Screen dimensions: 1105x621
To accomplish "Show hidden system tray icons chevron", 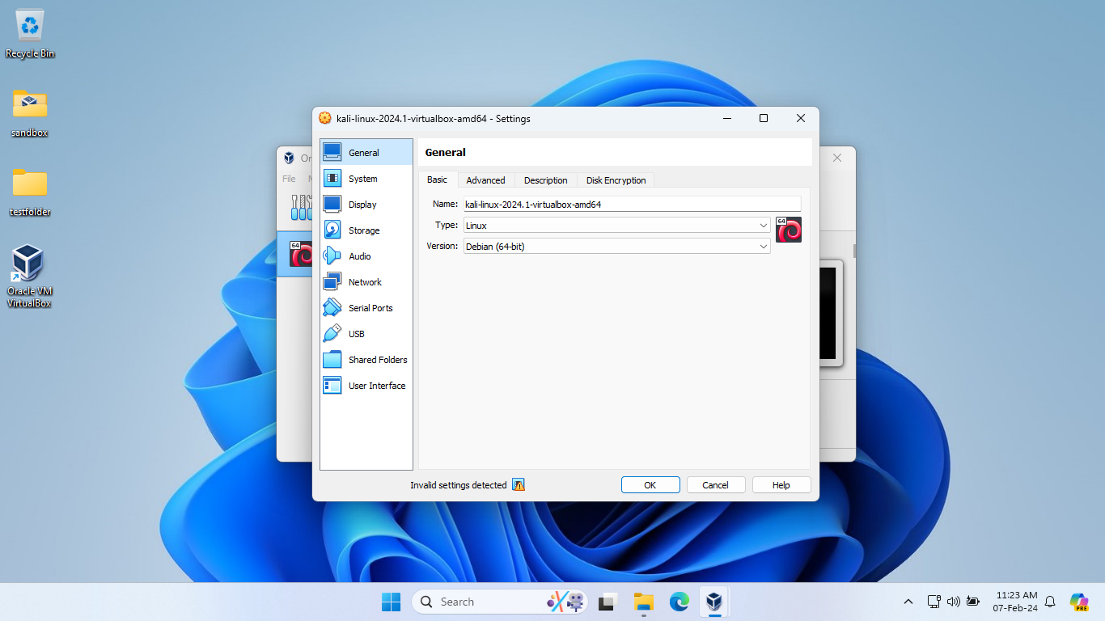I will (x=908, y=602).
